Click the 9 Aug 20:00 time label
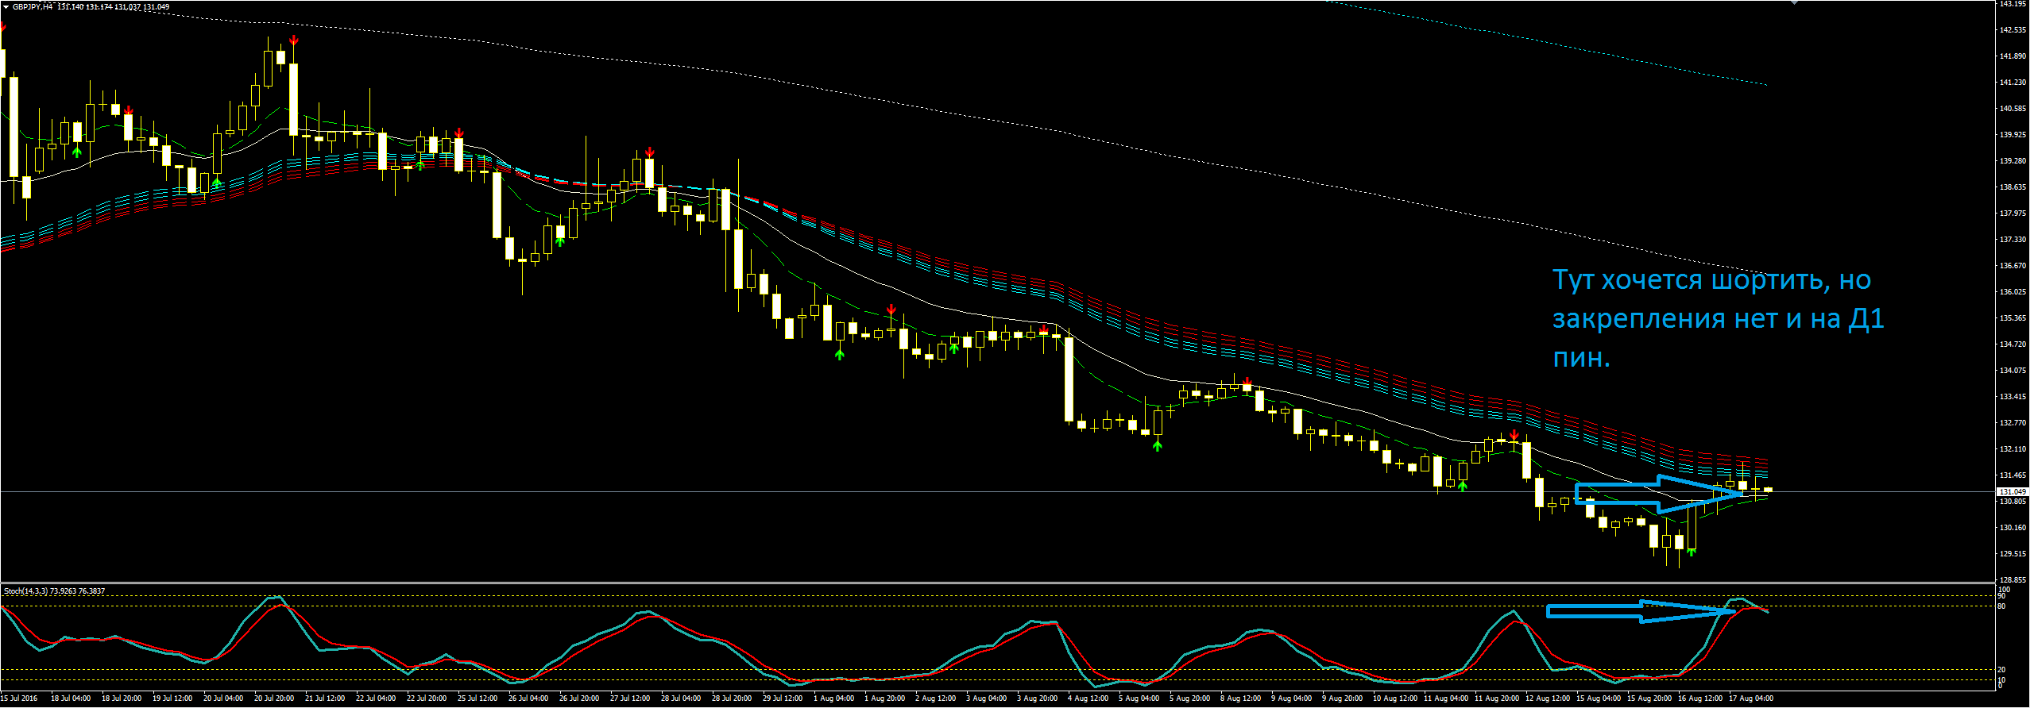The width and height of the screenshot is (2030, 708). [1342, 699]
